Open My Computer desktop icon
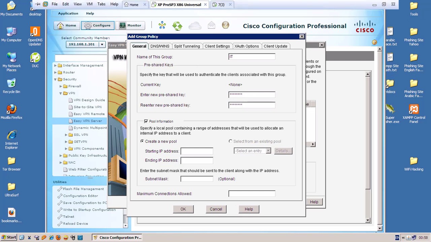This screenshot has width=431, height=242. [x=11, y=34]
